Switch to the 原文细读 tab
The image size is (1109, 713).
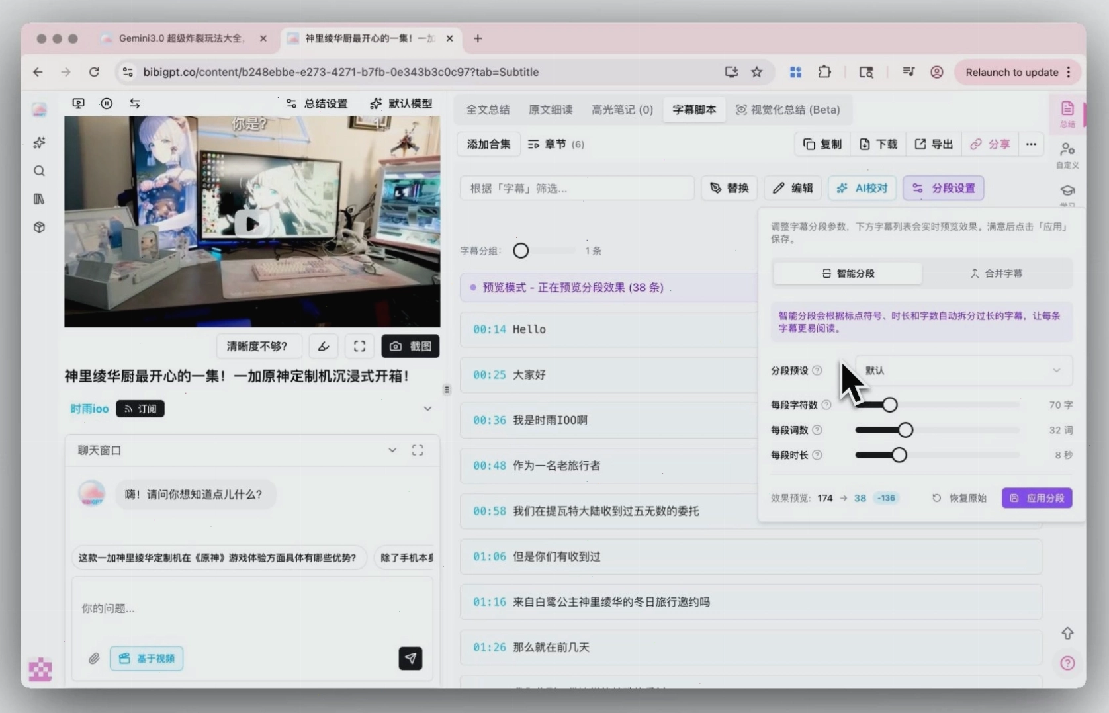pyautogui.click(x=551, y=110)
